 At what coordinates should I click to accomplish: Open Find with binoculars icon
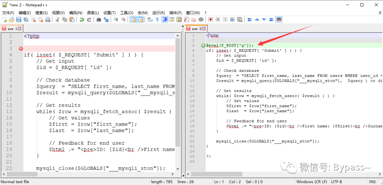pyautogui.click(x=99, y=19)
